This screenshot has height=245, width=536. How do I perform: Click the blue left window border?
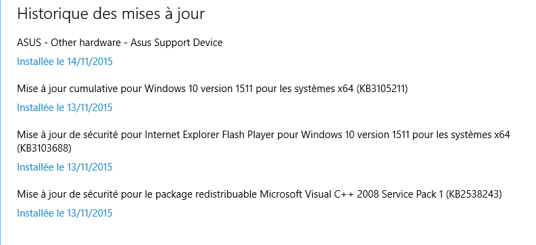pos(1,122)
